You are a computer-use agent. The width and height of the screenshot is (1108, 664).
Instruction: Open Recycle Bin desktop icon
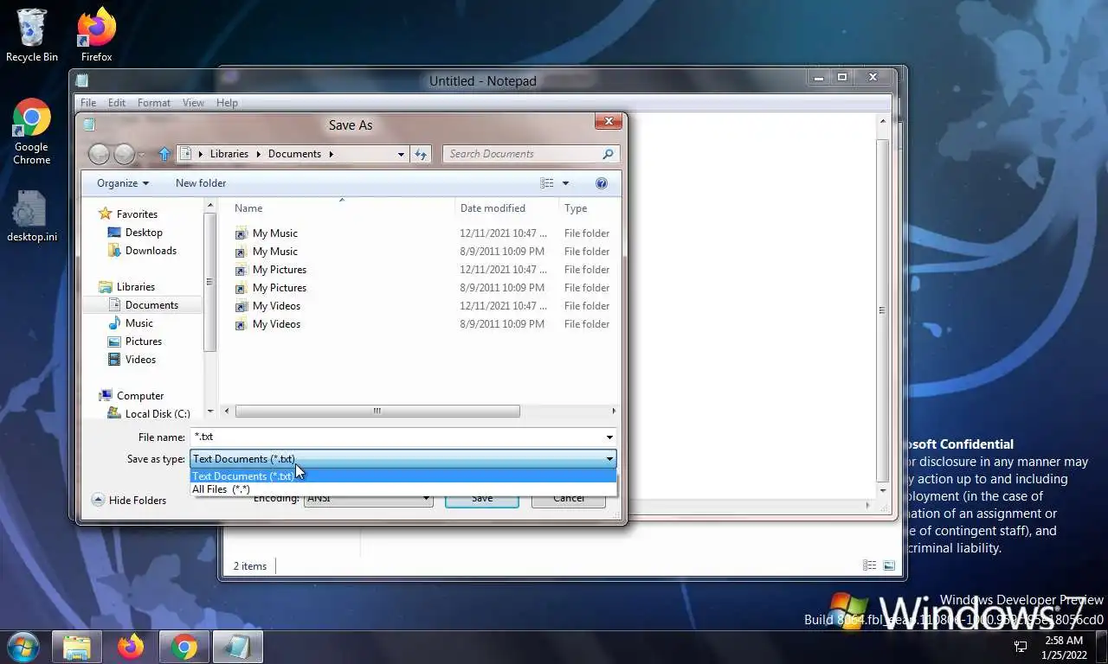pyautogui.click(x=32, y=35)
